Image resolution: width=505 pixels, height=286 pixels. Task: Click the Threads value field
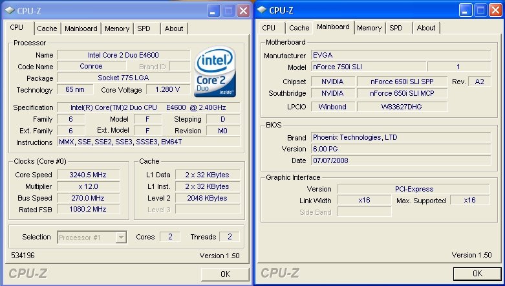[230, 237]
